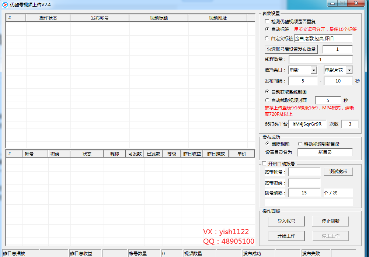Click the app icon in title bar

tap(5, 4)
